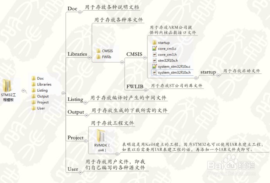Select the Project topic label
This screenshot has width=270, height=183.
click(x=76, y=138)
